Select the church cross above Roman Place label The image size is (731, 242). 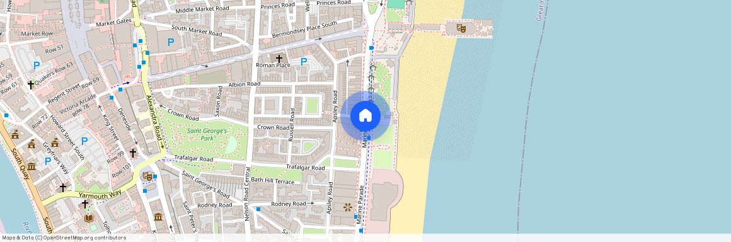(279, 59)
